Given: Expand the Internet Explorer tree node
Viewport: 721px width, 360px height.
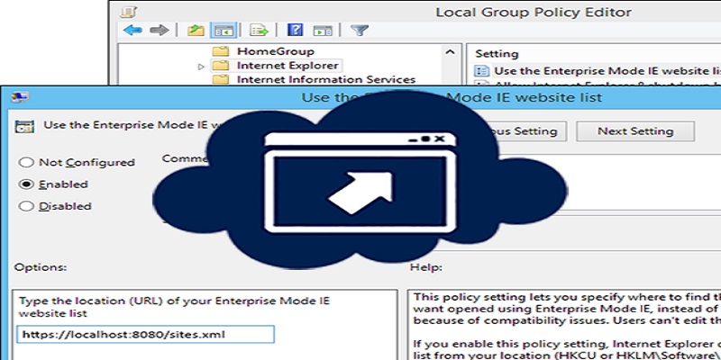Looking at the screenshot, I should click(201, 67).
